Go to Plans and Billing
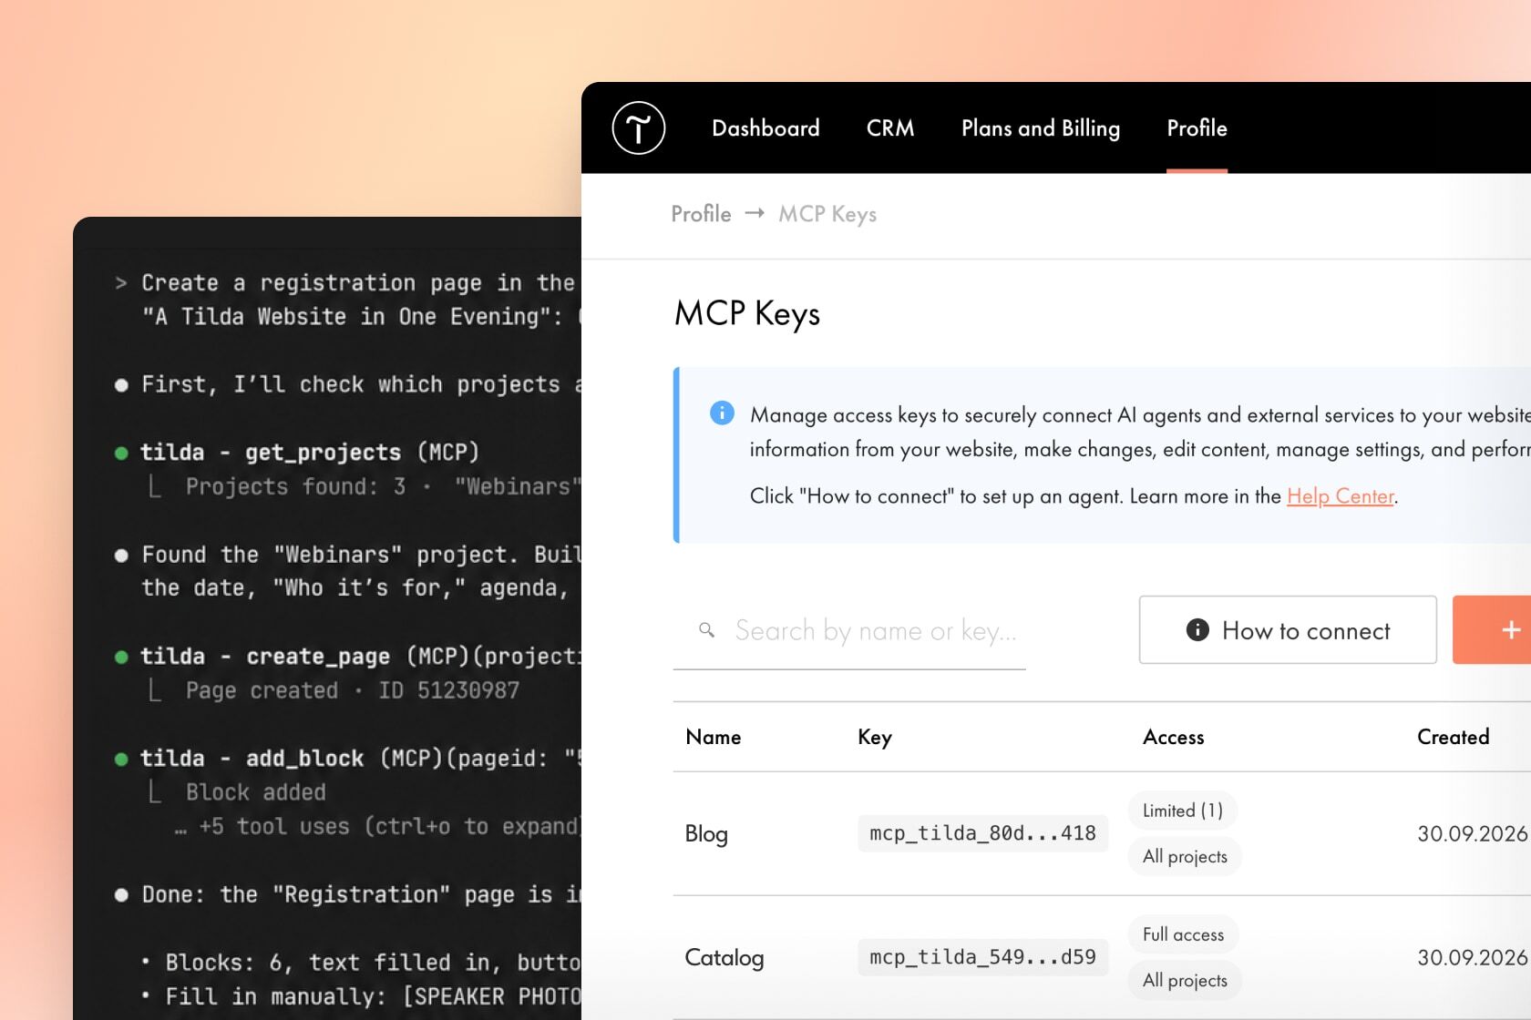Image resolution: width=1531 pixels, height=1020 pixels. coord(1041,128)
